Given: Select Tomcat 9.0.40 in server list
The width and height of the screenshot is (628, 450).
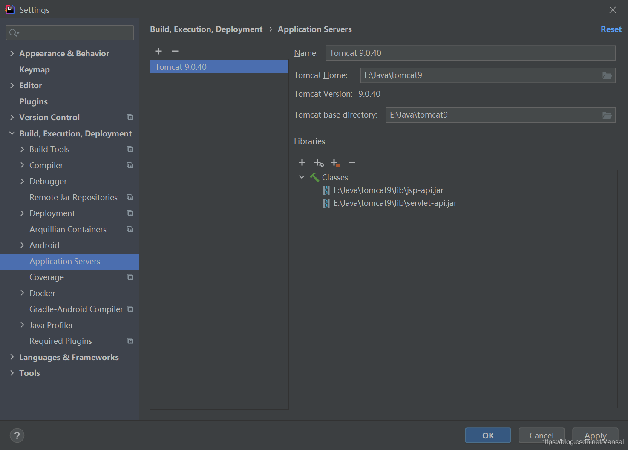Looking at the screenshot, I should point(219,67).
